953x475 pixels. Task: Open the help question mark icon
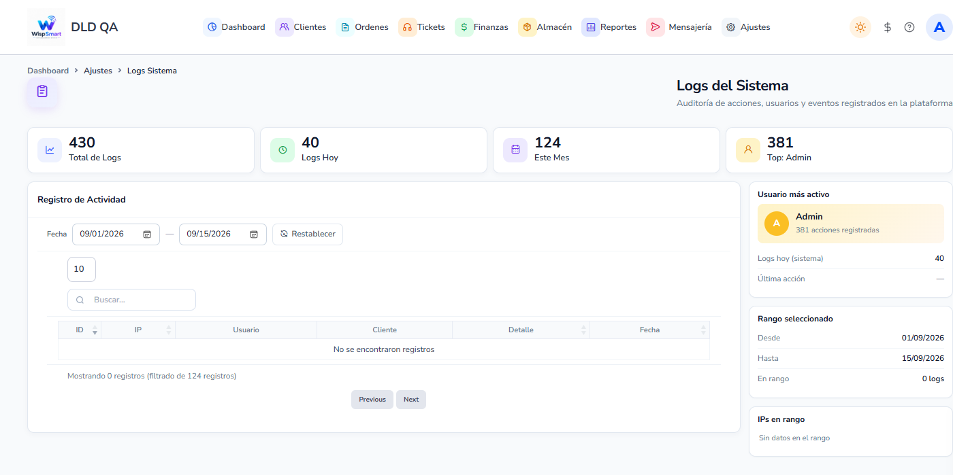click(x=909, y=27)
